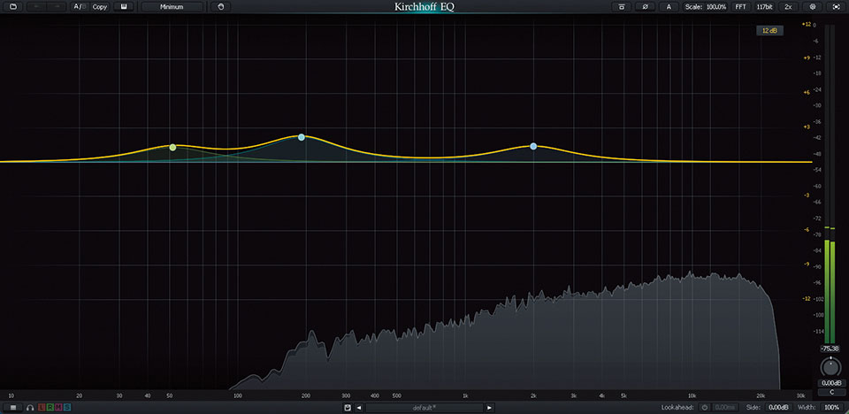Click the undo arrow button
The width and height of the screenshot is (849, 414).
(37, 7)
